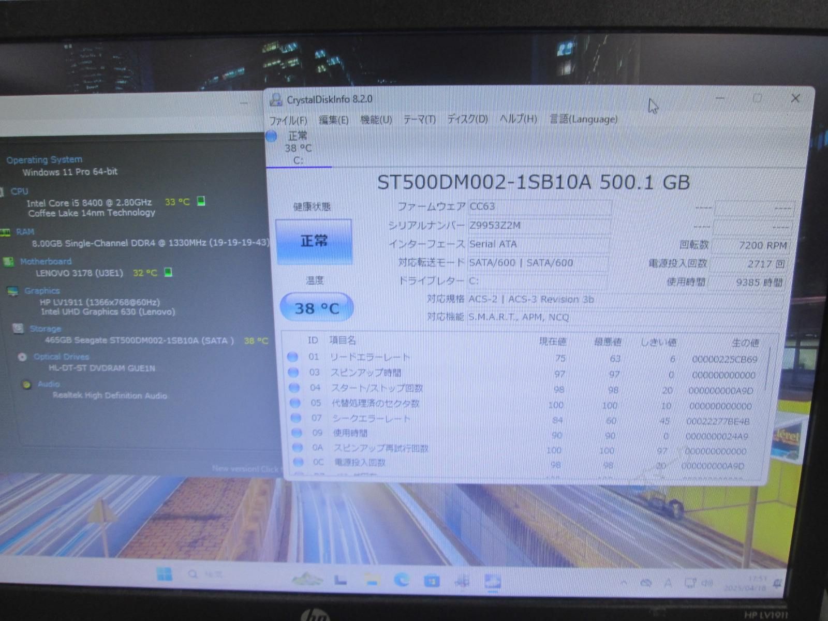The width and height of the screenshot is (828, 621).
Task: Open the Motherboard section in Speccy
Action: click(x=46, y=261)
